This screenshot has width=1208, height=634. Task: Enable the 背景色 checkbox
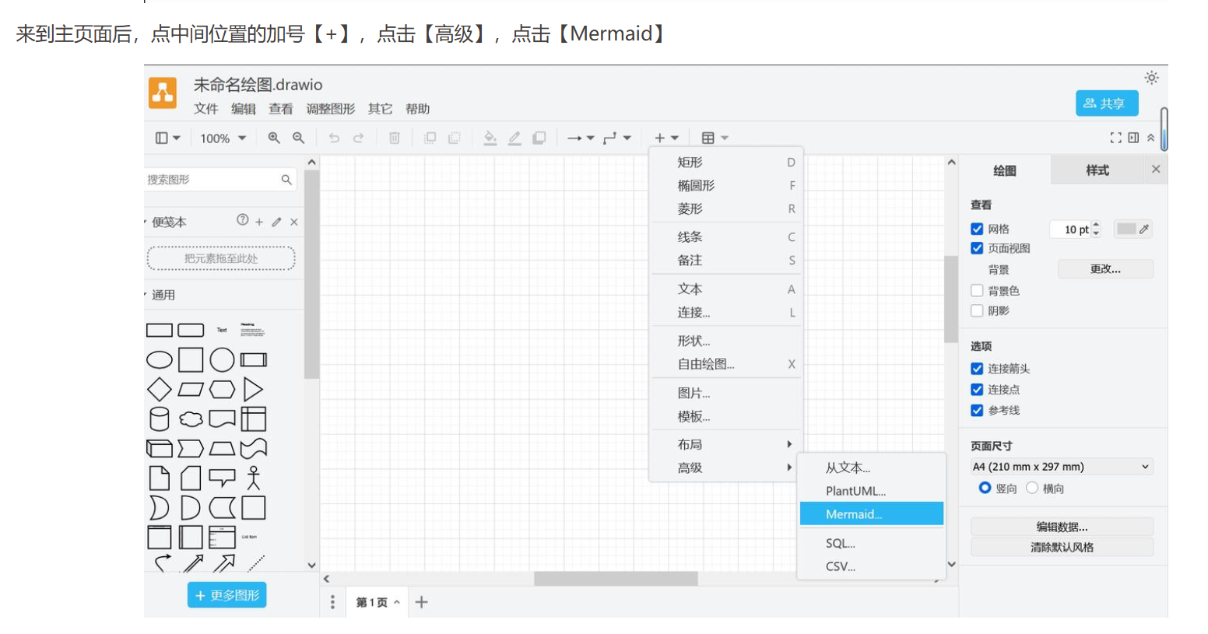(977, 290)
